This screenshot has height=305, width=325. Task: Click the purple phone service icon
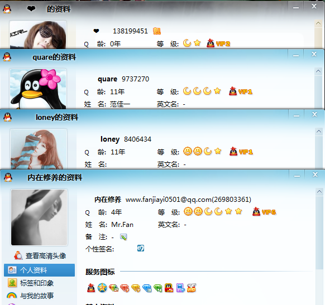click(x=180, y=288)
